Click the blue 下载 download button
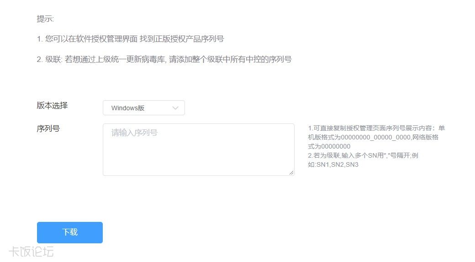475x262 pixels. [x=70, y=232]
